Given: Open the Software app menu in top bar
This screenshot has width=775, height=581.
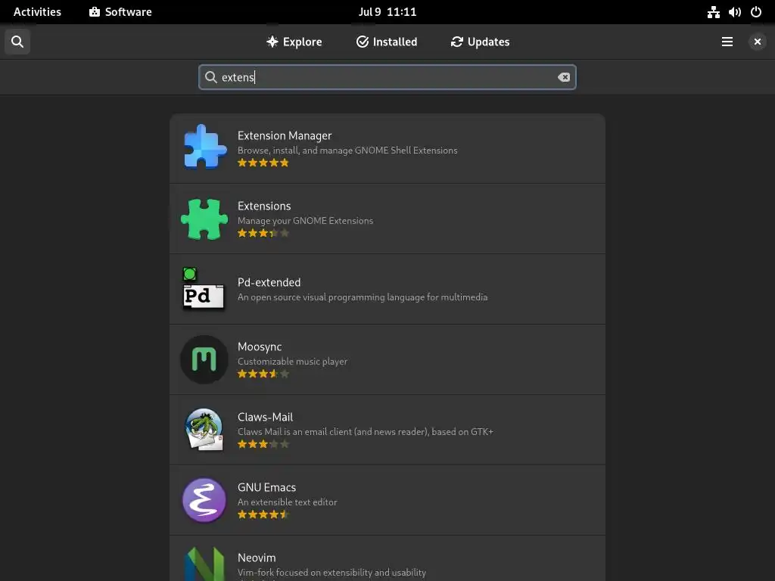Looking at the screenshot, I should tap(120, 12).
